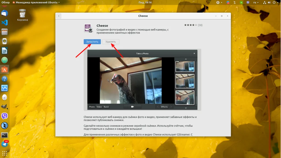Open the Обзор activities overview
Viewport: 281px width, 158px height.
5,2
